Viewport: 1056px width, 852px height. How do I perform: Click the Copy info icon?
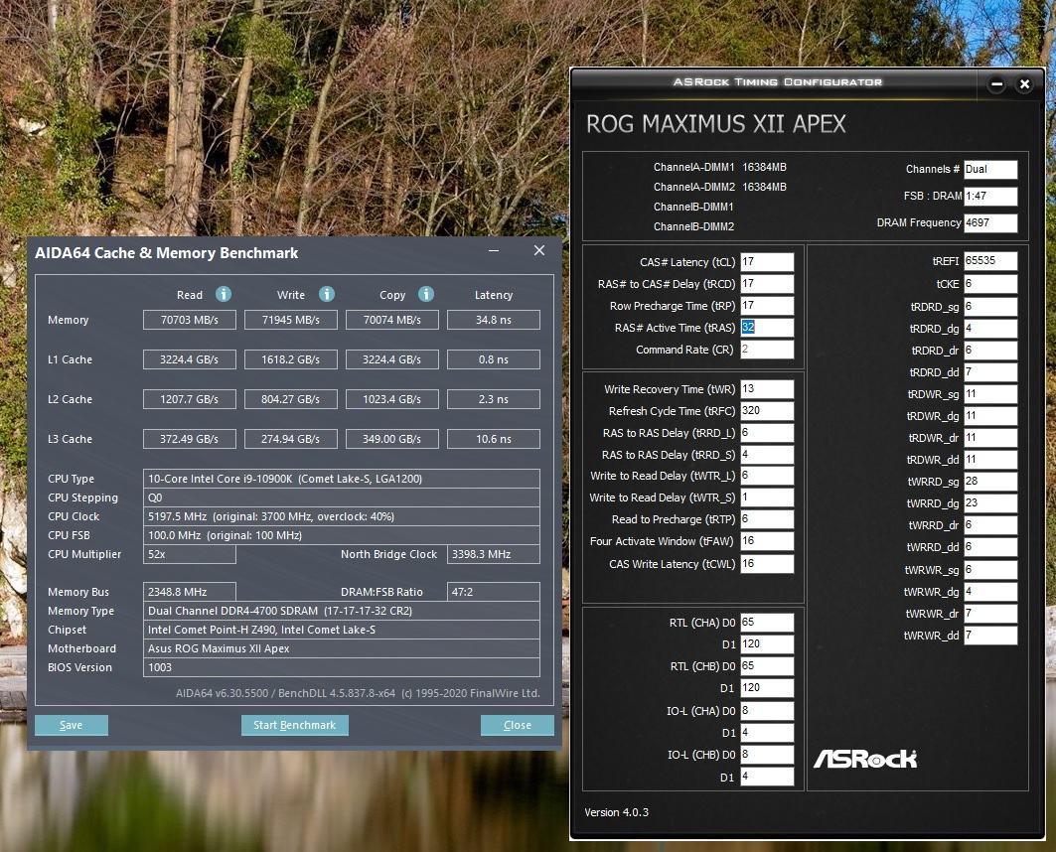[x=426, y=294]
